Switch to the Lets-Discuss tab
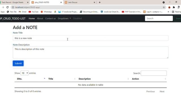The height and width of the screenshot is (102, 181). 80,2
